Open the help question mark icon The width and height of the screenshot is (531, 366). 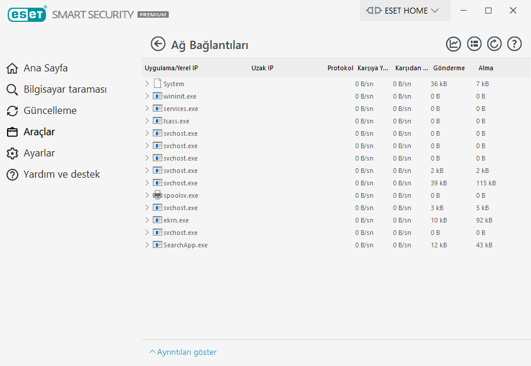click(x=514, y=44)
